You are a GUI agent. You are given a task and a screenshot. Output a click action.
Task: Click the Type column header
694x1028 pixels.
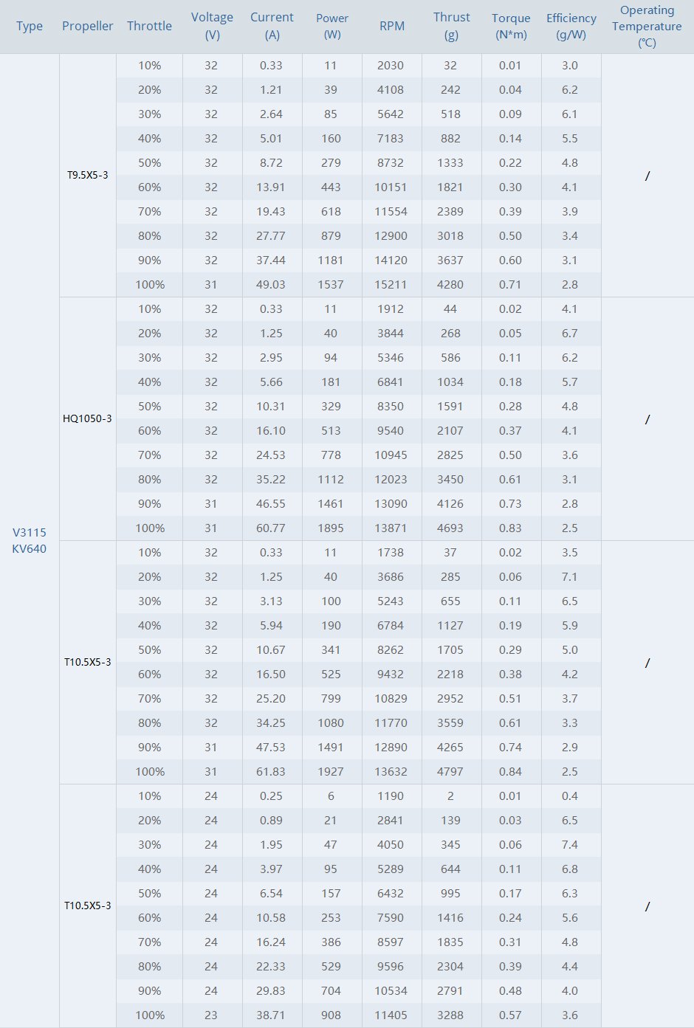pos(30,27)
